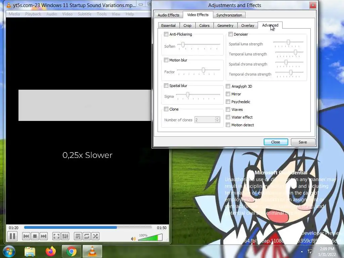This screenshot has height=258, width=344.
Task: Open the Essential sub-tab
Action: [169, 26]
